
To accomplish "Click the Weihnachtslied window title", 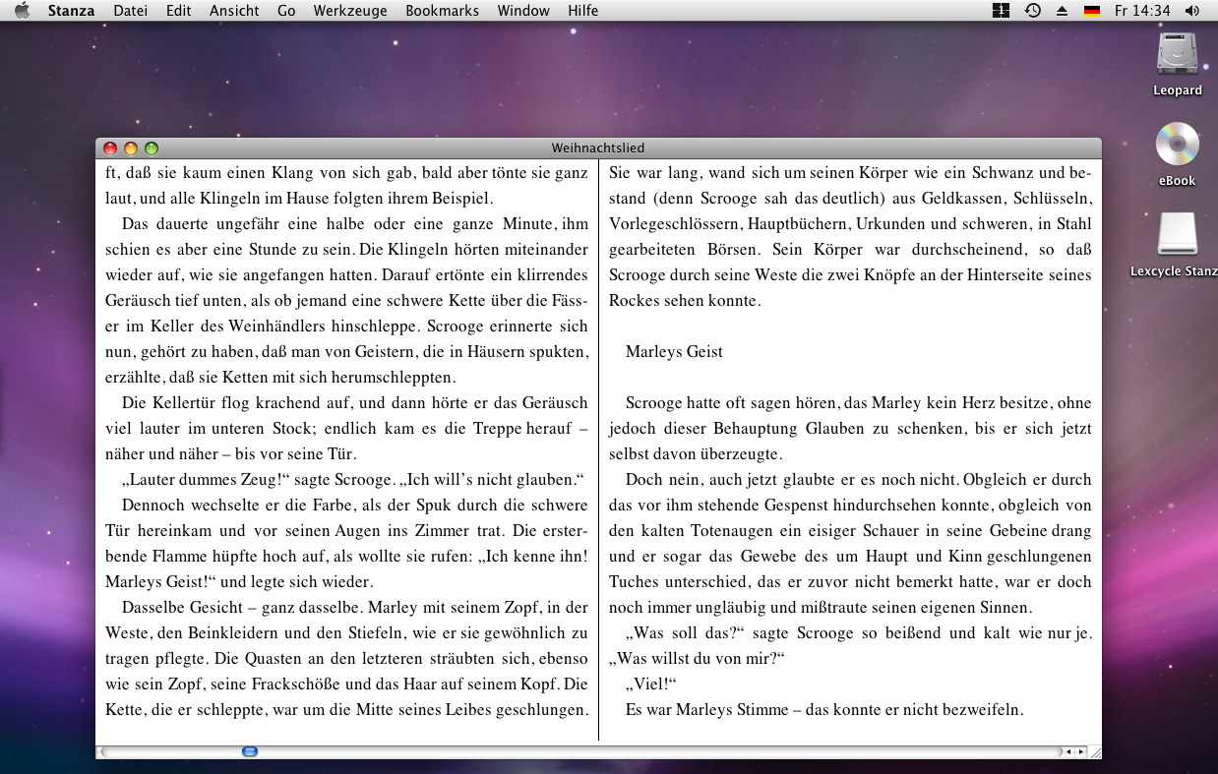I will tap(598, 149).
